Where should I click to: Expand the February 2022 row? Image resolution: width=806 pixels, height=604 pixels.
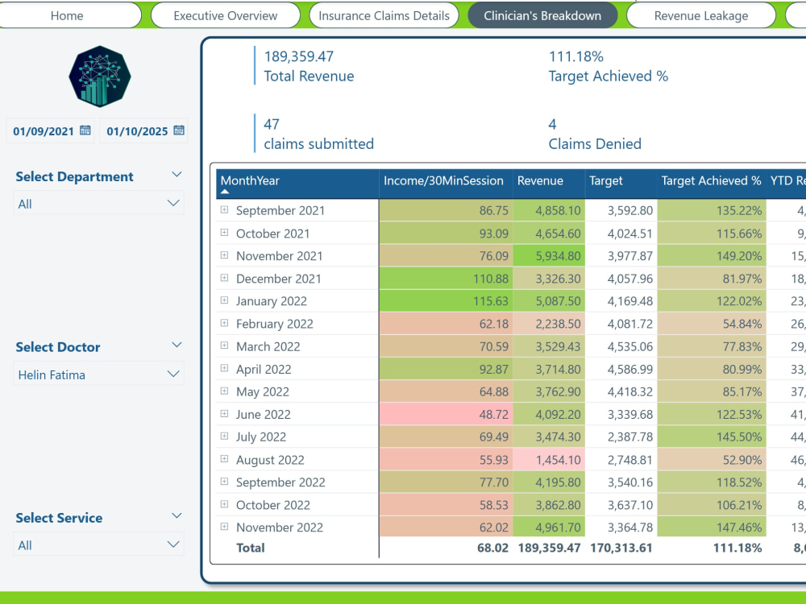point(224,323)
